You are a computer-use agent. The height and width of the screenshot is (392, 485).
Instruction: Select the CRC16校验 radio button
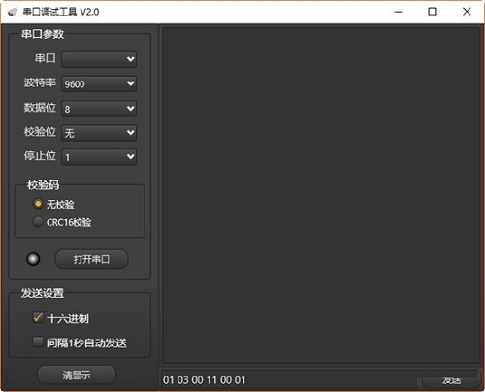(38, 222)
